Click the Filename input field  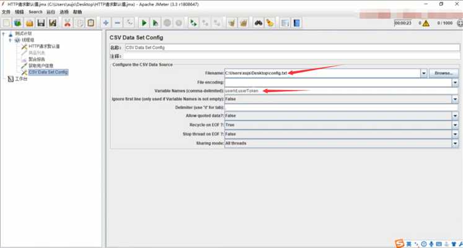click(323, 73)
